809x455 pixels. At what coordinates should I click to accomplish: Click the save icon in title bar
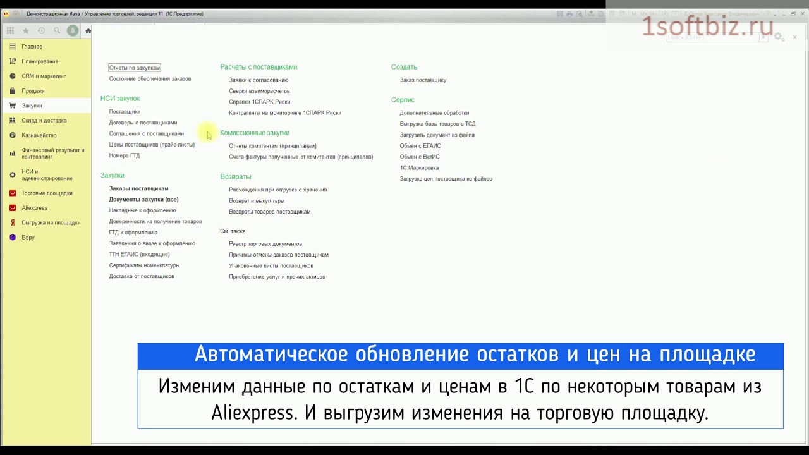(560, 14)
